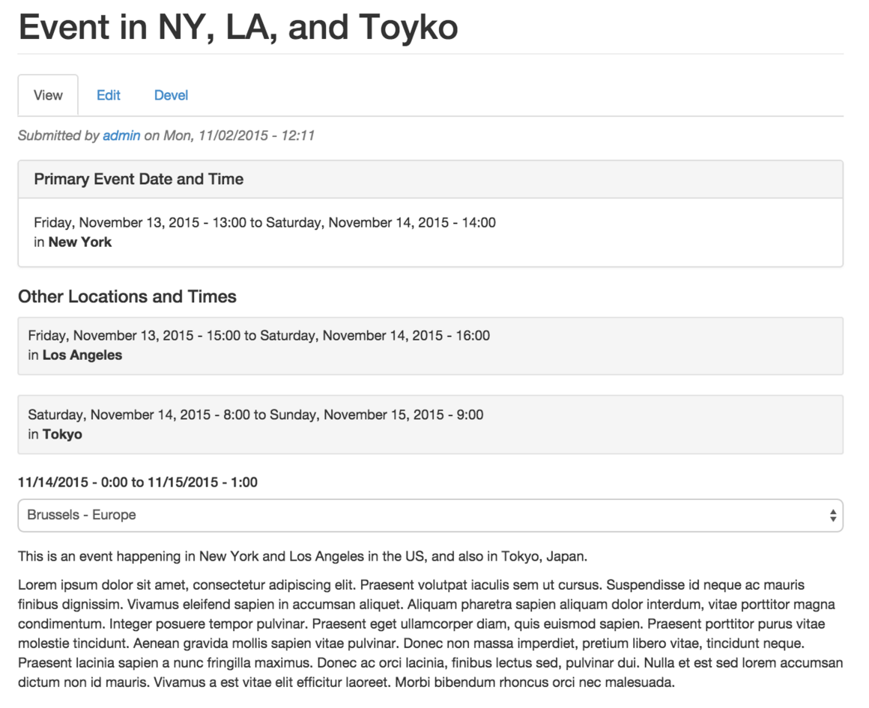The height and width of the screenshot is (708, 869).
Task: Click the Primary Event Date and Time heading
Action: [139, 180]
